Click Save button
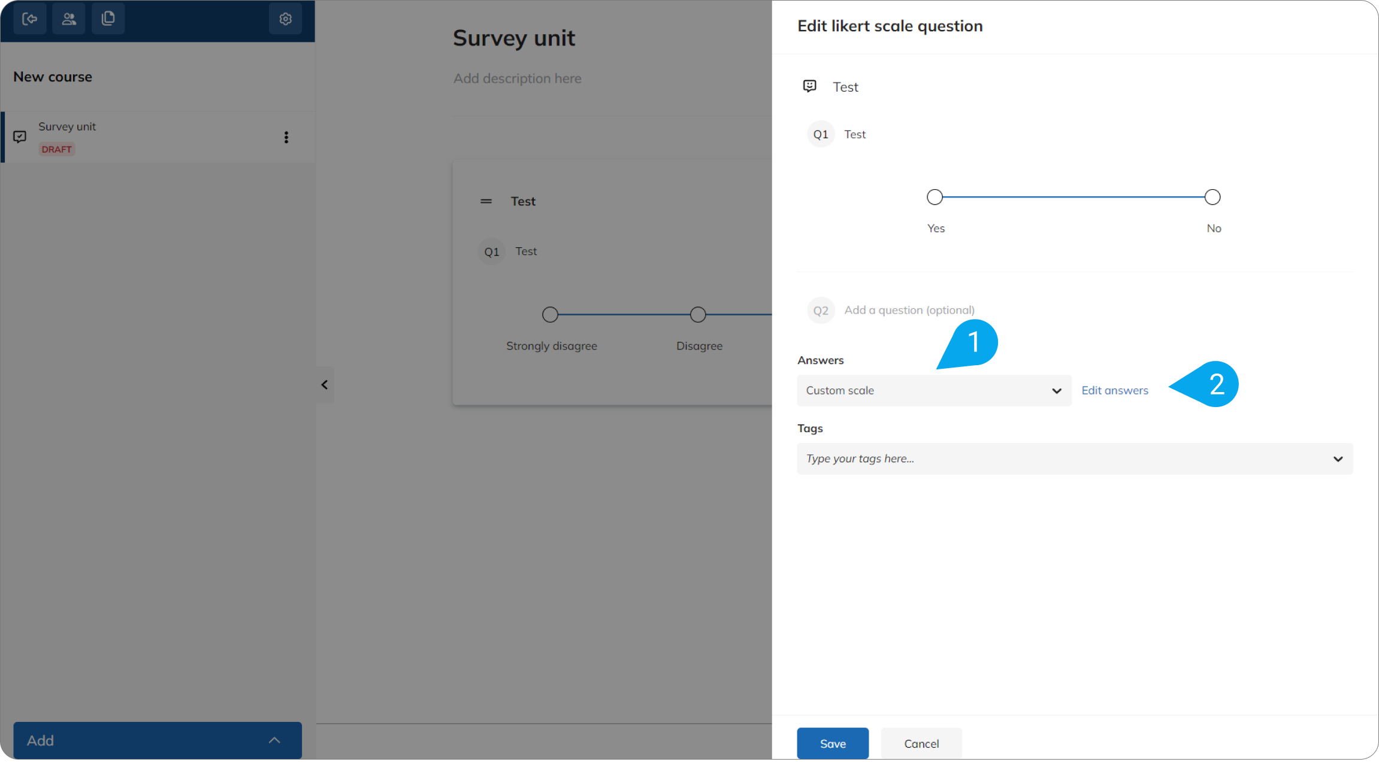This screenshot has width=1379, height=762. (833, 743)
